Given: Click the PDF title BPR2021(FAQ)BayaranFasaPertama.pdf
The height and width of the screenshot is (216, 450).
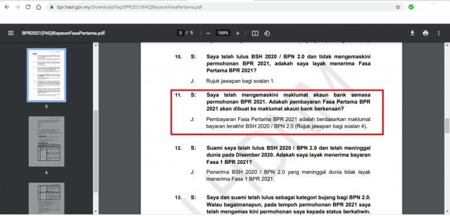Looking at the screenshot, I should 63,33.
